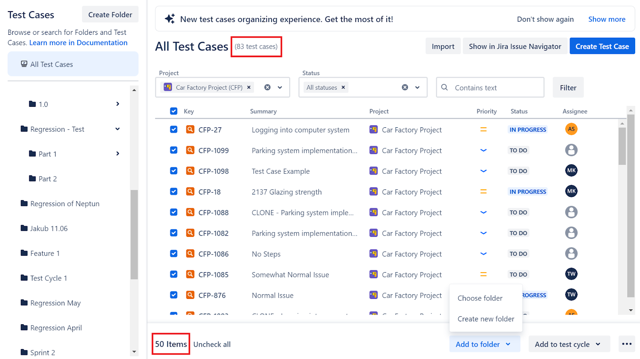Click Show in Jira Issue Navigator
Screen dimensions: 640x359
coord(515,46)
